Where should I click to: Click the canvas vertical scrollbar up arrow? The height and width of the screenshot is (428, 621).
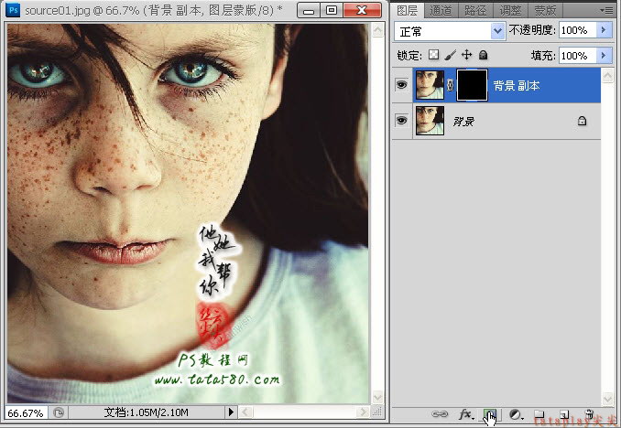point(378,30)
